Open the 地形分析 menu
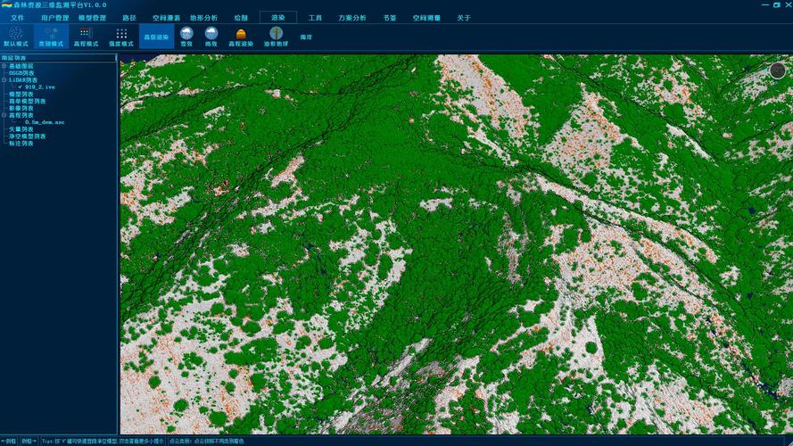 (203, 18)
